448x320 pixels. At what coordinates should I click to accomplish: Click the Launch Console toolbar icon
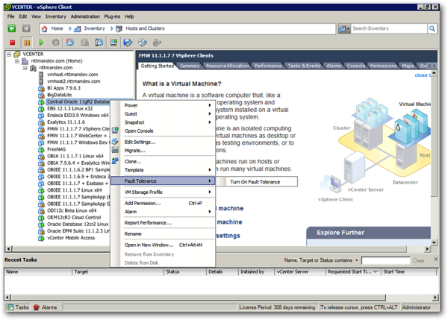[x=113, y=43]
